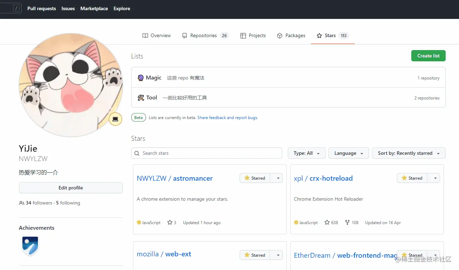This screenshot has height=270, width=459.
Task: Click the "Updated on 16 Apr" text
Action: 383,222
